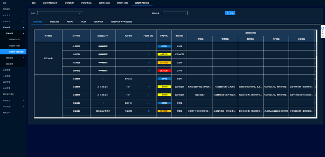Click the red 重大风险 level tag
The image size is (325, 157).
(x=164, y=70)
